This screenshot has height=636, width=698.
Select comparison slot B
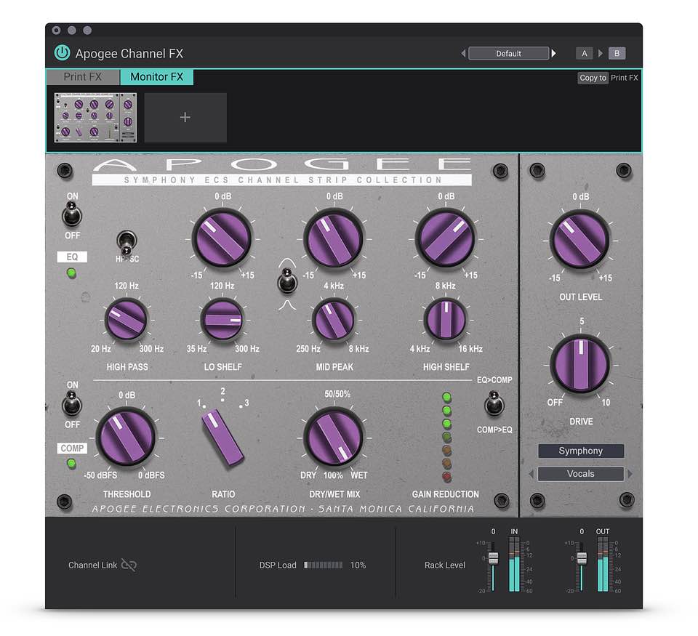[617, 53]
